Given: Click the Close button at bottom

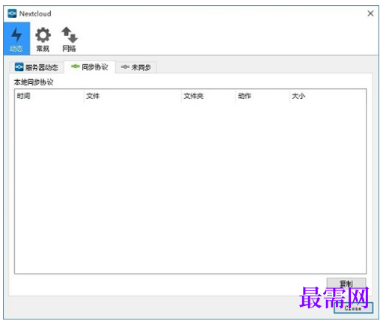Looking at the screenshot, I should (x=353, y=308).
